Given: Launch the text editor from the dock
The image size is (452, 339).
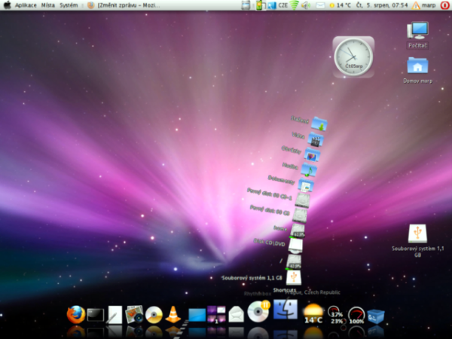Looking at the screenshot, I should coord(115,315).
